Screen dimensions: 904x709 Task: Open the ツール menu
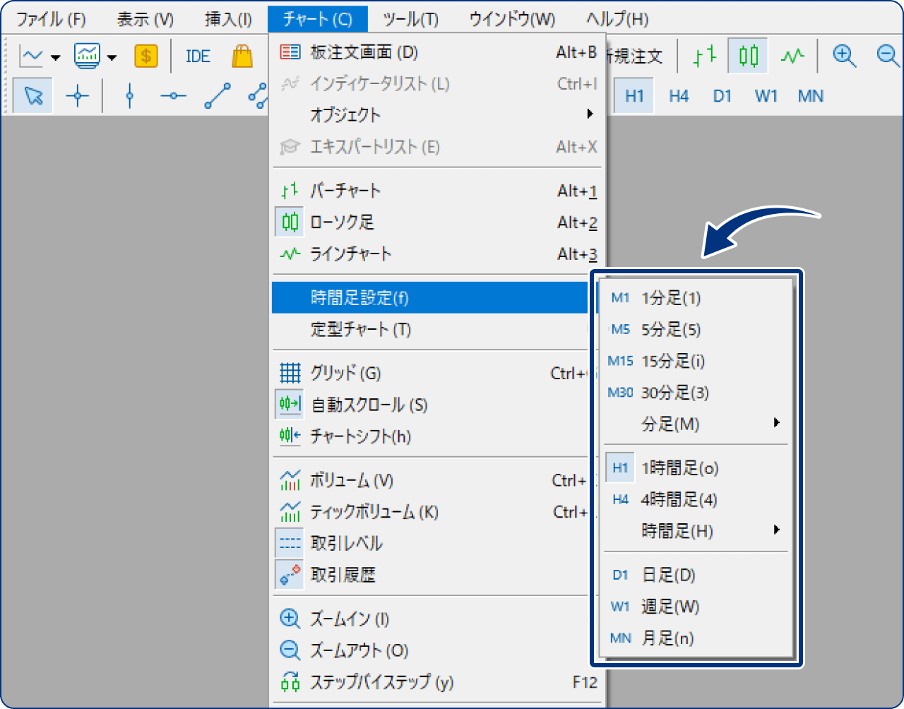click(410, 19)
